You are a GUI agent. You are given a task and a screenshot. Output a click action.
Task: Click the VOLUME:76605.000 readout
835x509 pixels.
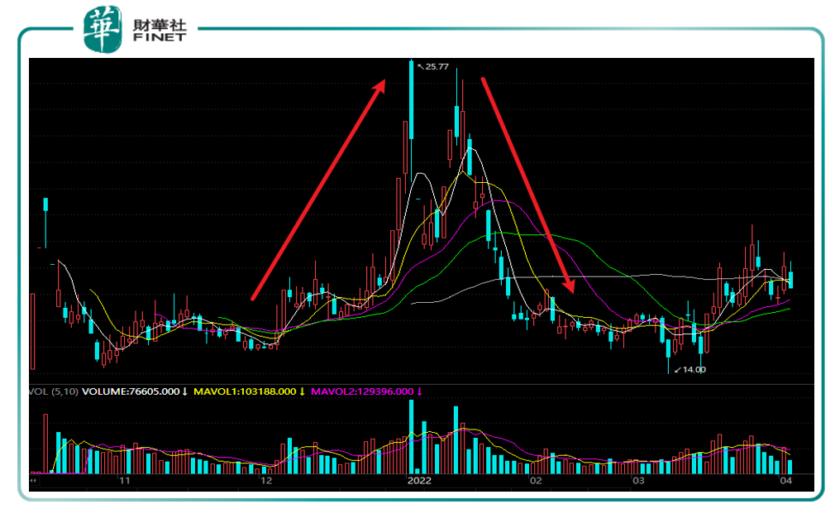tap(130, 391)
